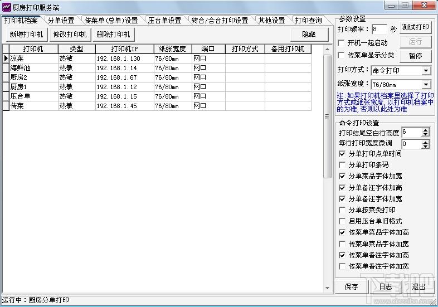Select the 厨房1 printer row
The width and height of the screenshot is (438, 307).
point(157,87)
